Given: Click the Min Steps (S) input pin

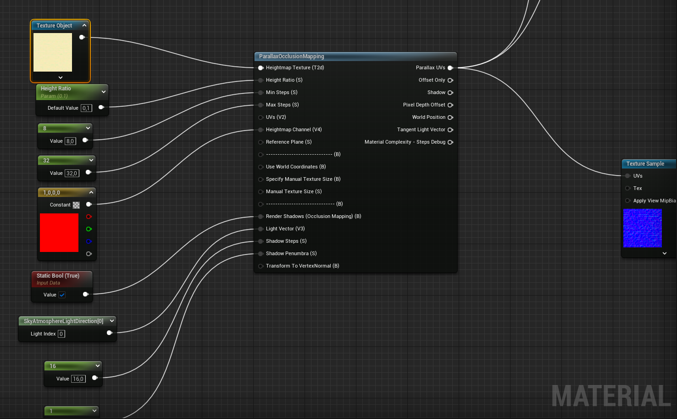Looking at the screenshot, I should click(261, 93).
